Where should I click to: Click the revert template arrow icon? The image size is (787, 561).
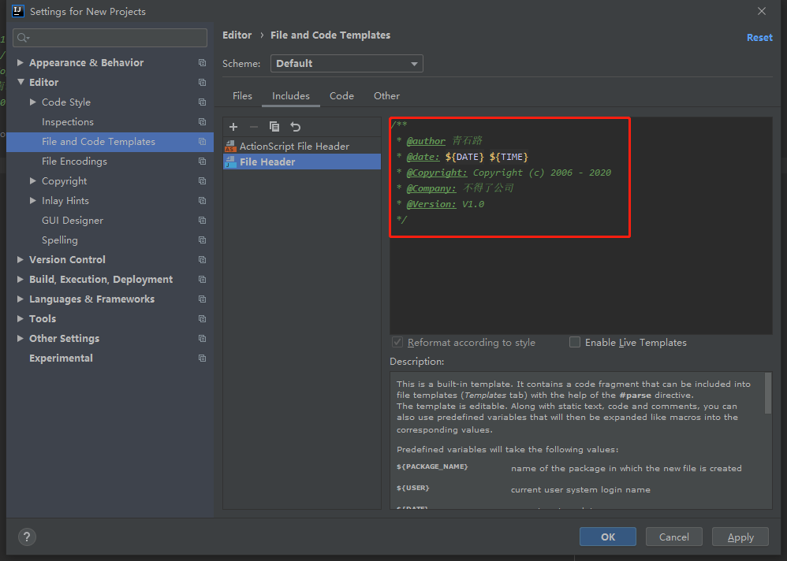click(x=295, y=127)
